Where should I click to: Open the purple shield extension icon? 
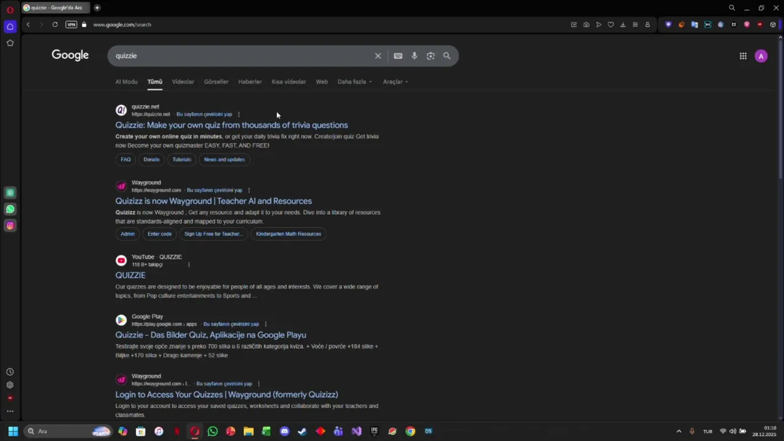(x=668, y=24)
